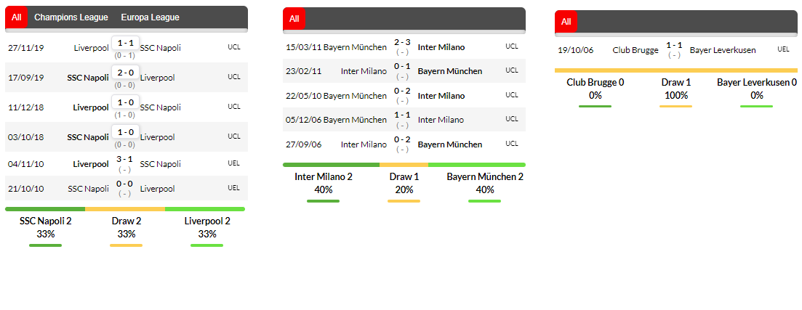Select All tab beside Champions League

pyautogui.click(x=17, y=17)
